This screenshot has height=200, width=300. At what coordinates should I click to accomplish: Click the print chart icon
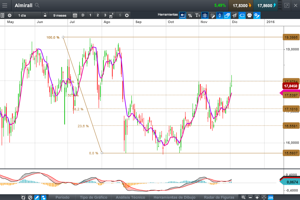coord(249,15)
